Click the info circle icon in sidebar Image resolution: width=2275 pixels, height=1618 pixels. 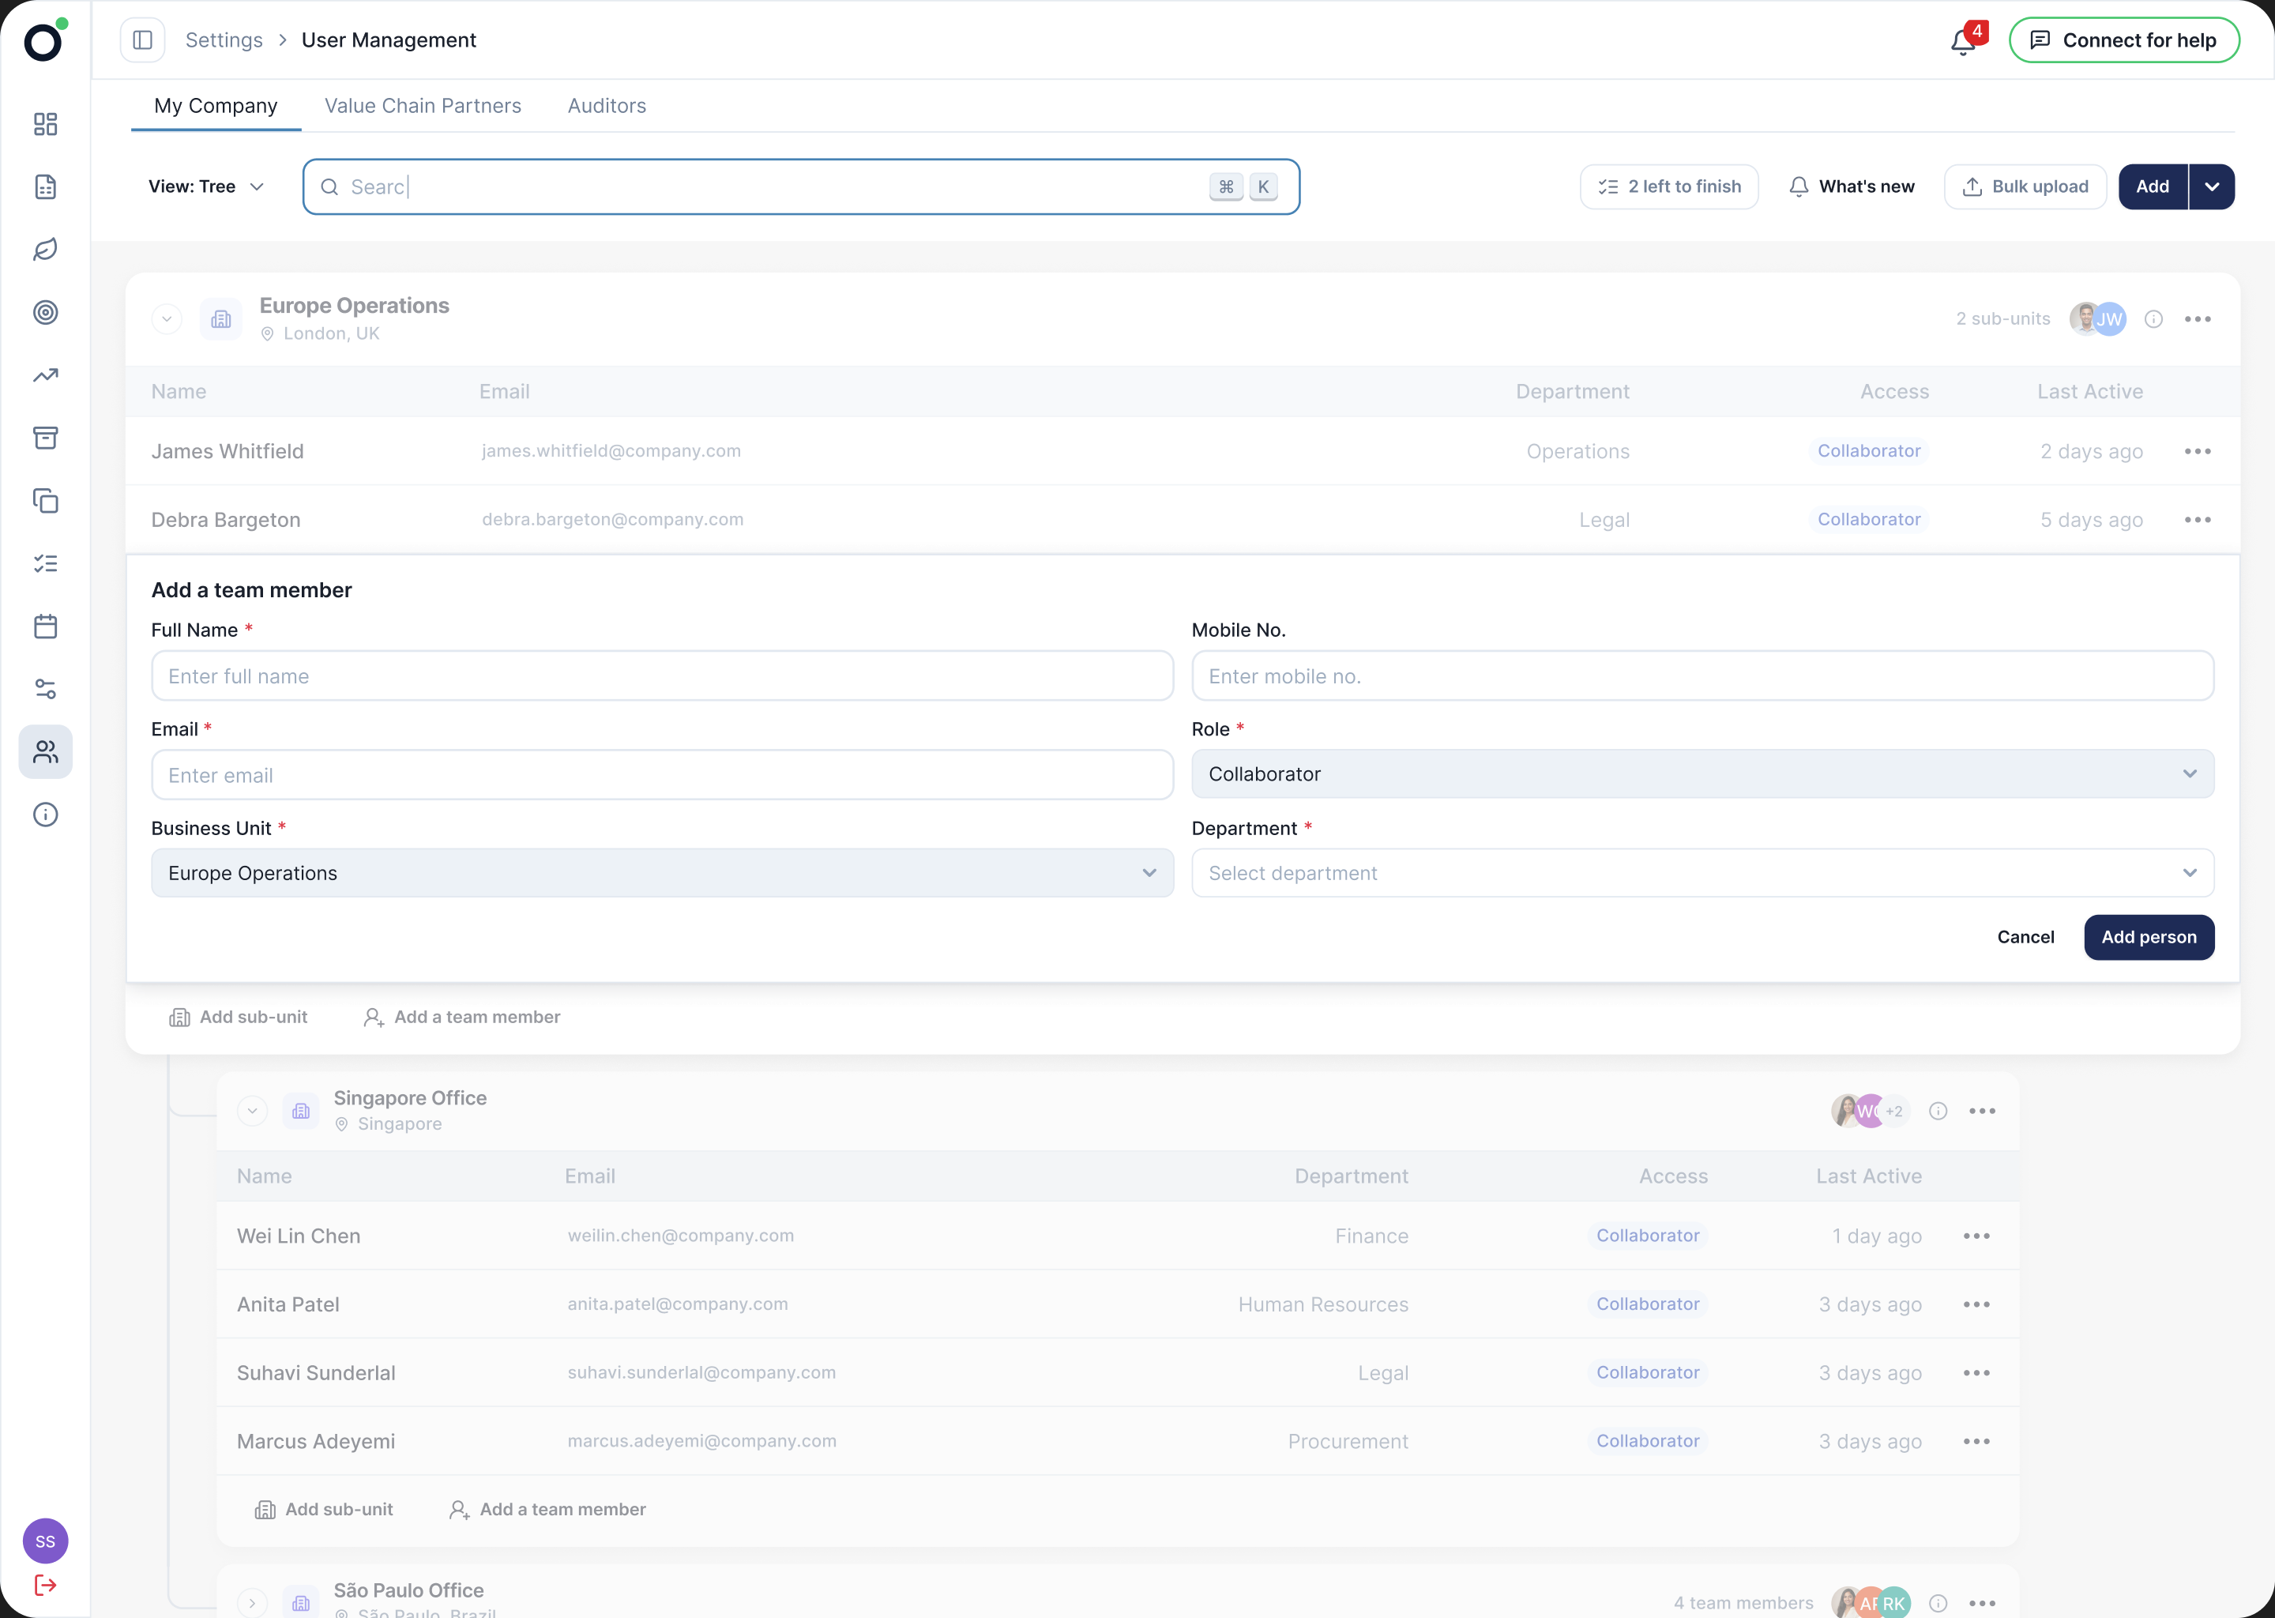tap(46, 814)
